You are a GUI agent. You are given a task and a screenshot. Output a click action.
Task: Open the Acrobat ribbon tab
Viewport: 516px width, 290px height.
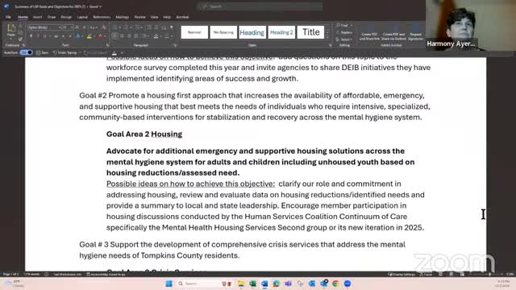point(182,17)
